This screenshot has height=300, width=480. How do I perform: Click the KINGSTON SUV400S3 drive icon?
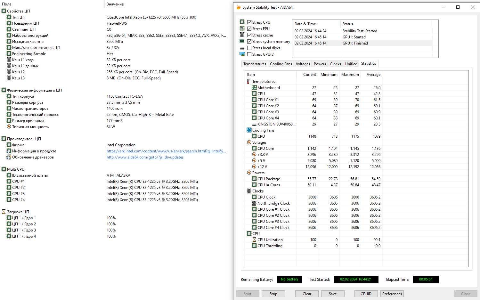[x=254, y=124]
